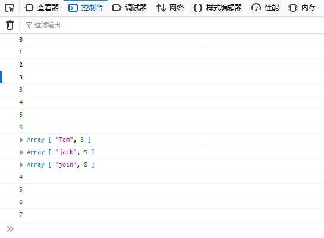Select the last log line showing 7

click(162, 215)
